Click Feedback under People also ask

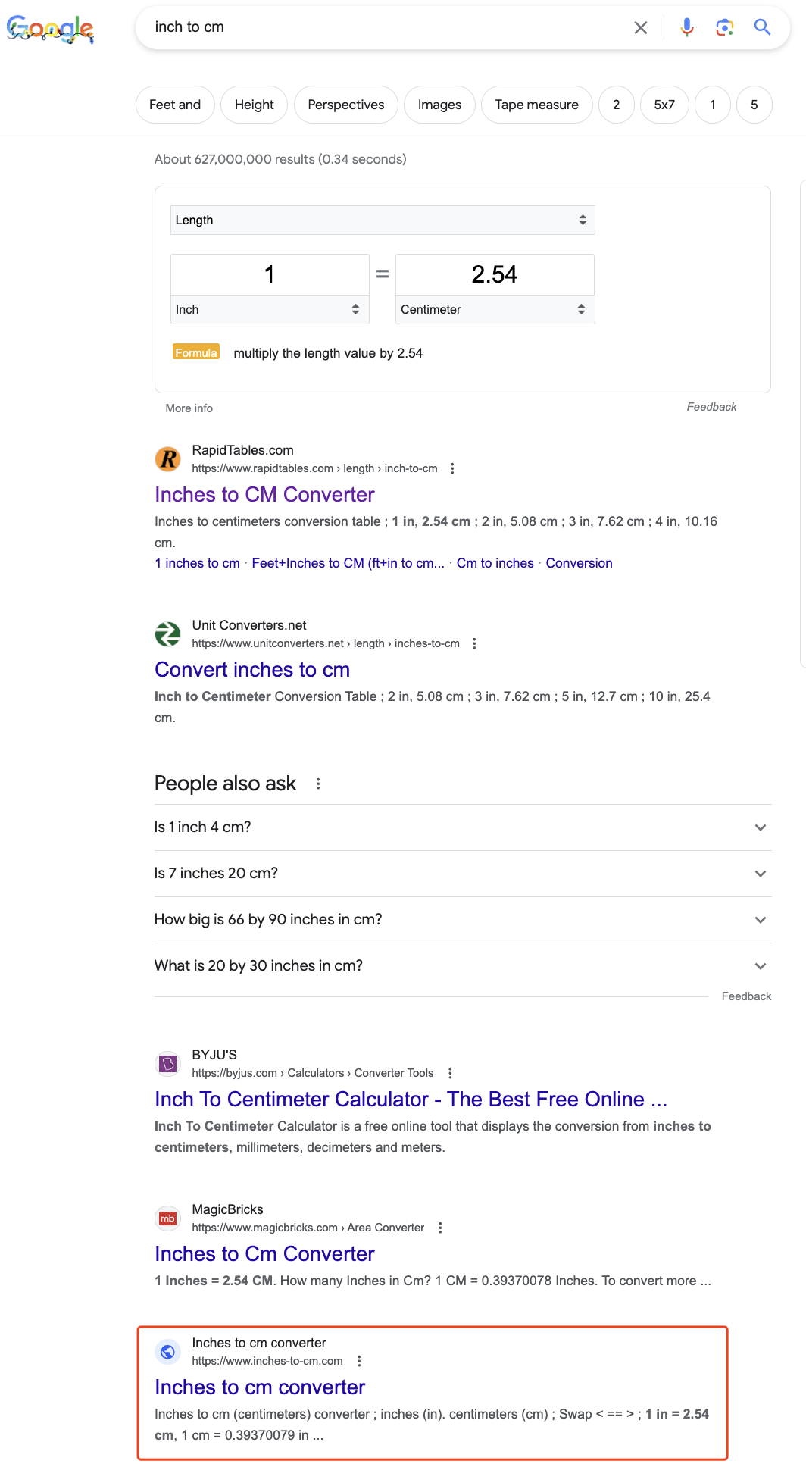[x=746, y=996]
